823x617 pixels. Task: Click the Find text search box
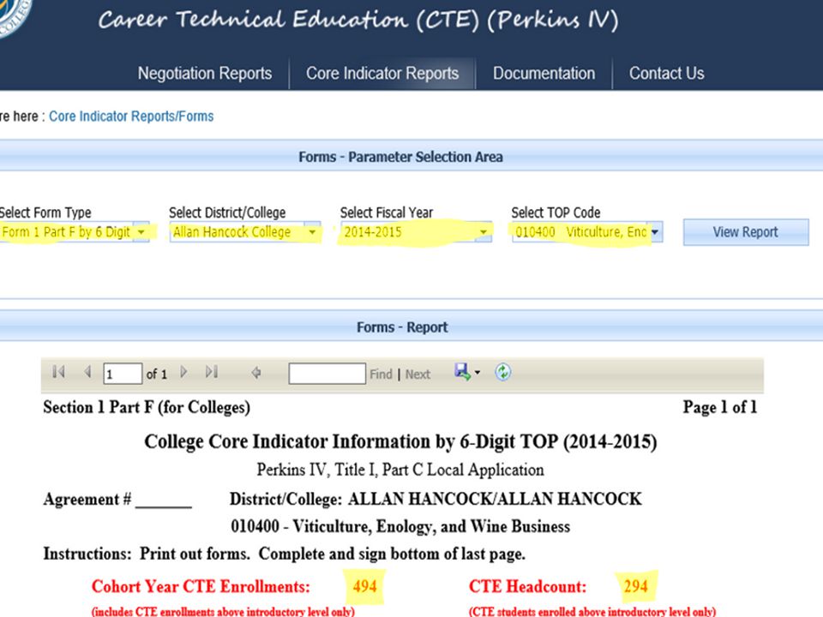coord(327,374)
